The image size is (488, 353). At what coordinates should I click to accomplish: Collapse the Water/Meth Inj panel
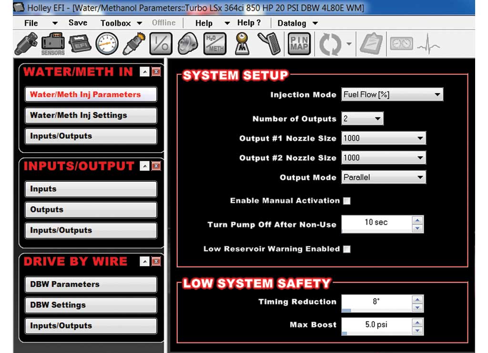click(x=144, y=72)
